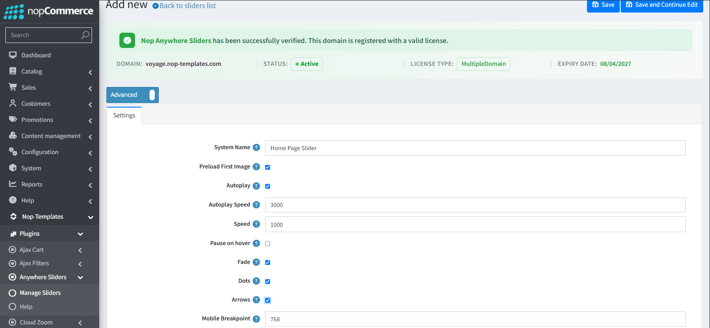
Task: Toggle the Advanced mode switch
Action: click(x=152, y=95)
